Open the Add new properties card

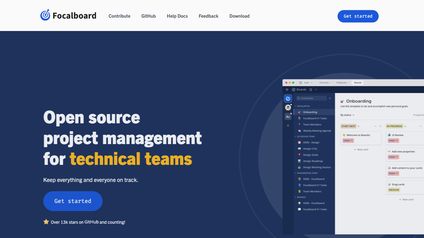coord(405,155)
